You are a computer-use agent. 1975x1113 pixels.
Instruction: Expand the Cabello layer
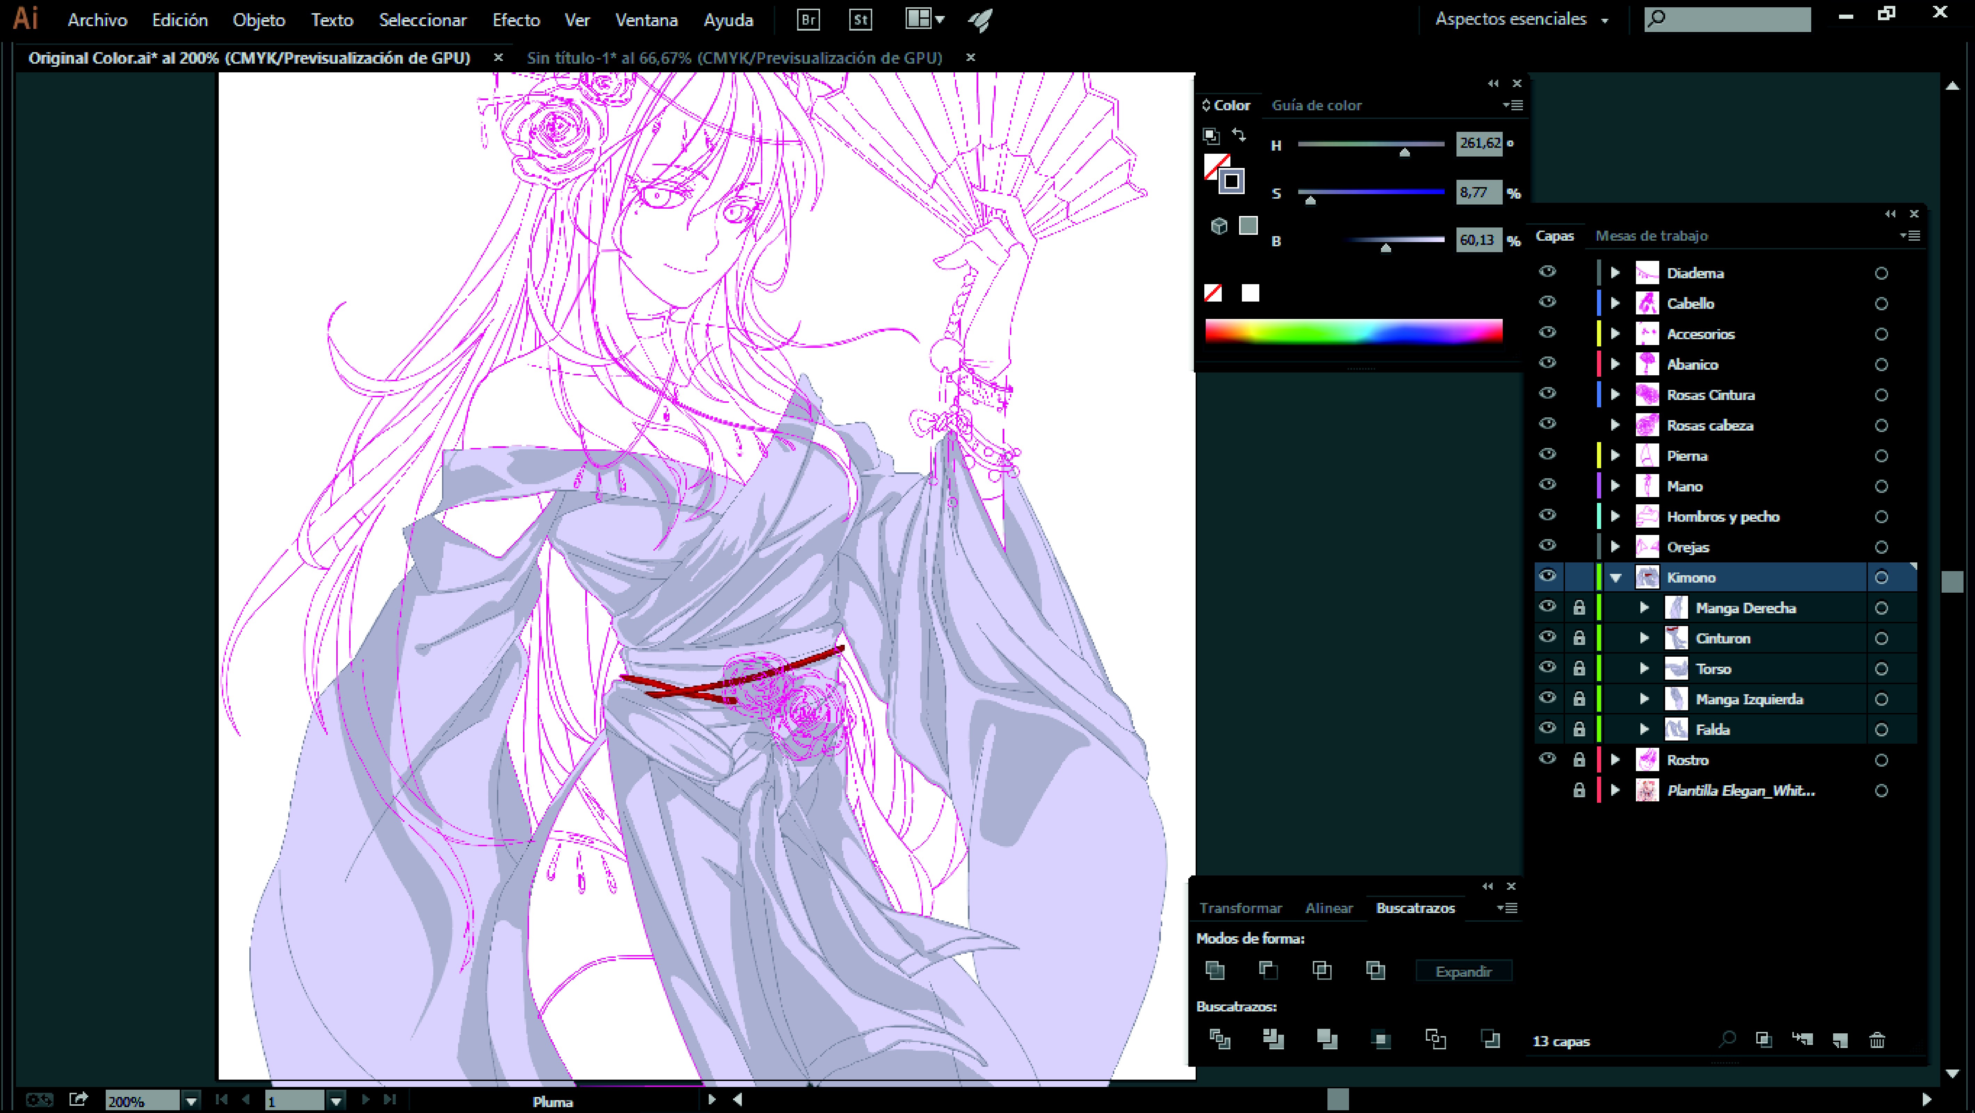pyautogui.click(x=1615, y=304)
